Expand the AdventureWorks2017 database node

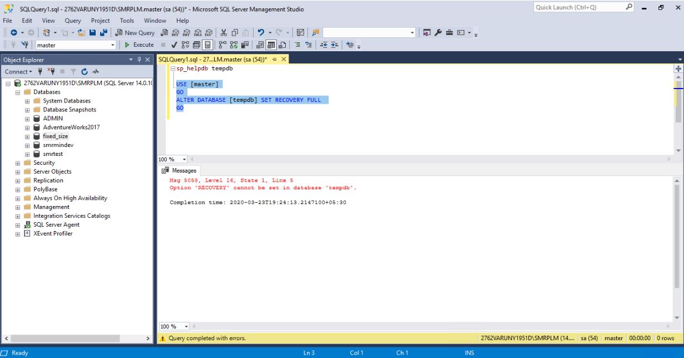pyautogui.click(x=27, y=127)
